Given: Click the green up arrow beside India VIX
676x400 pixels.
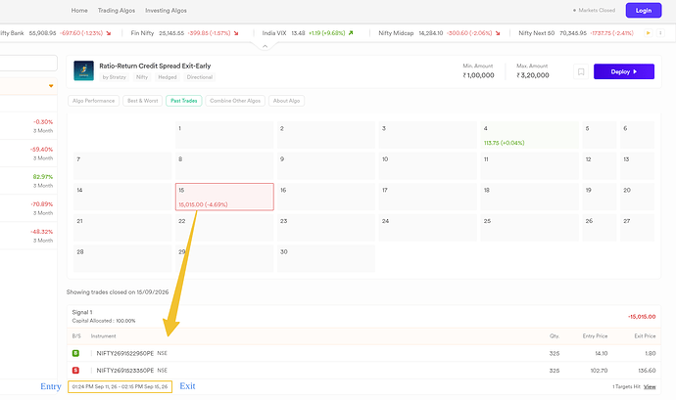Looking at the screenshot, I should click(x=351, y=33).
